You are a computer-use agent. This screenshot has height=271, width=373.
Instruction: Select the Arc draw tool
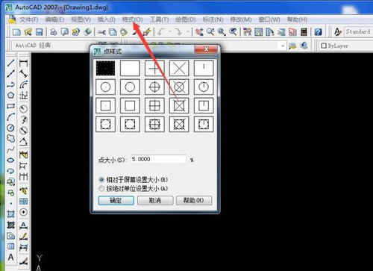point(10,117)
